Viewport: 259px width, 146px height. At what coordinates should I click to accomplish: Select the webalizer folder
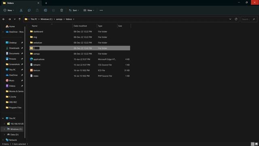(80, 43)
